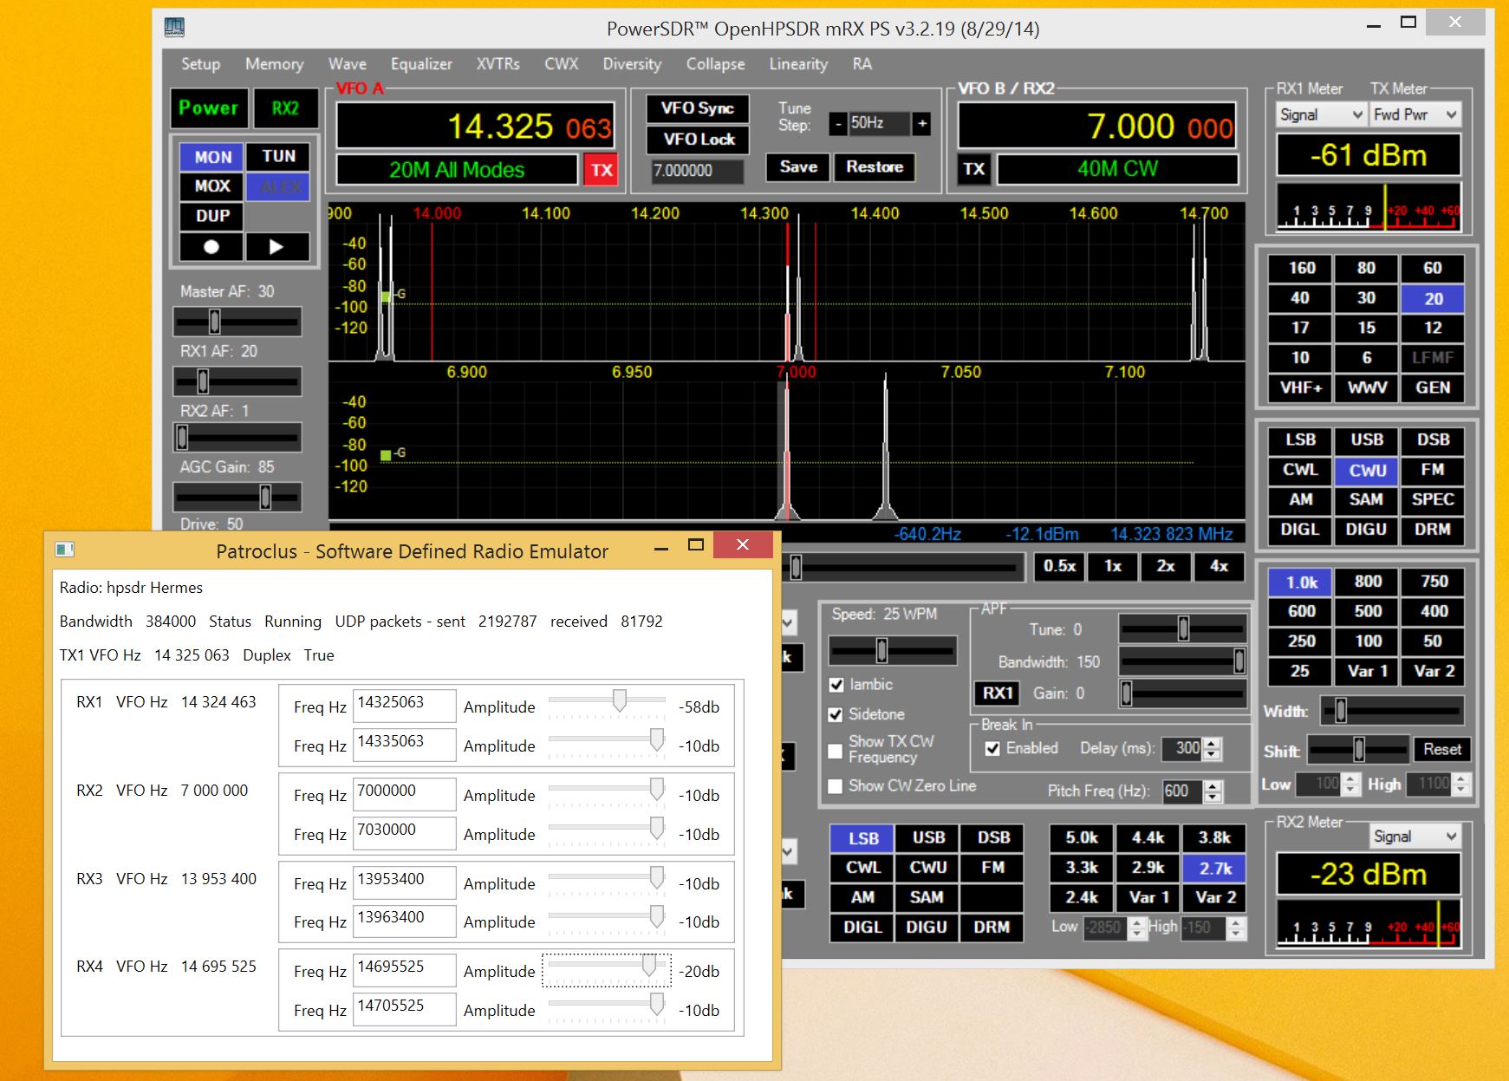Open the Linearity menu
This screenshot has width=1509, height=1081.
tap(798, 64)
